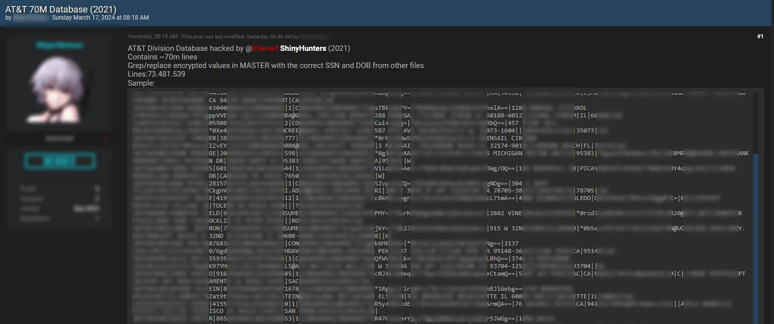Open the post permalink #1
Viewport: 774px width, 324px height.
760,36
